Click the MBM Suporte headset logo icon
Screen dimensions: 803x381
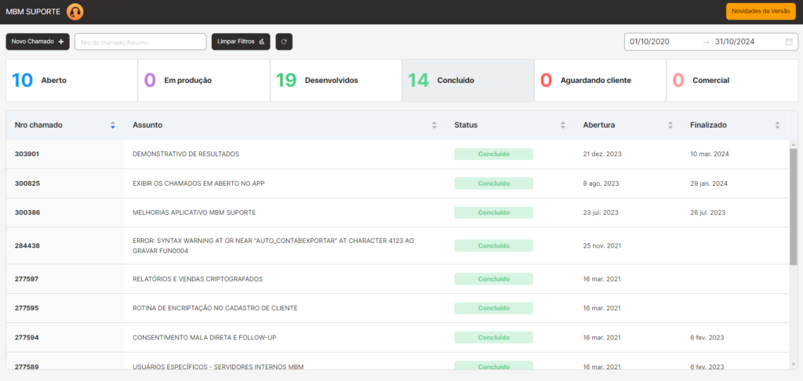[75, 11]
